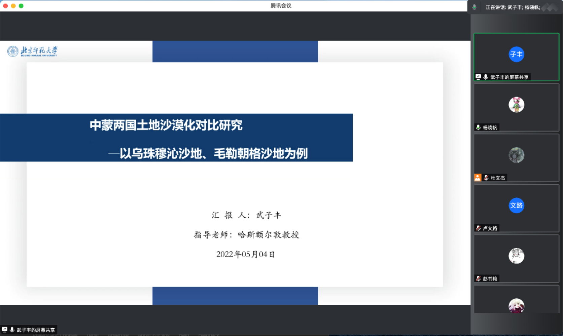This screenshot has height=336, width=563.
Task: Click the mic icon on 武子丰's tile label
Action: click(x=485, y=77)
